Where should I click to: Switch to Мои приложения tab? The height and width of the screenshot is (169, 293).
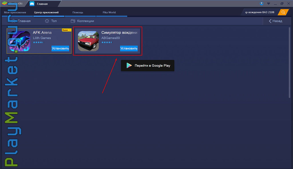15,12
